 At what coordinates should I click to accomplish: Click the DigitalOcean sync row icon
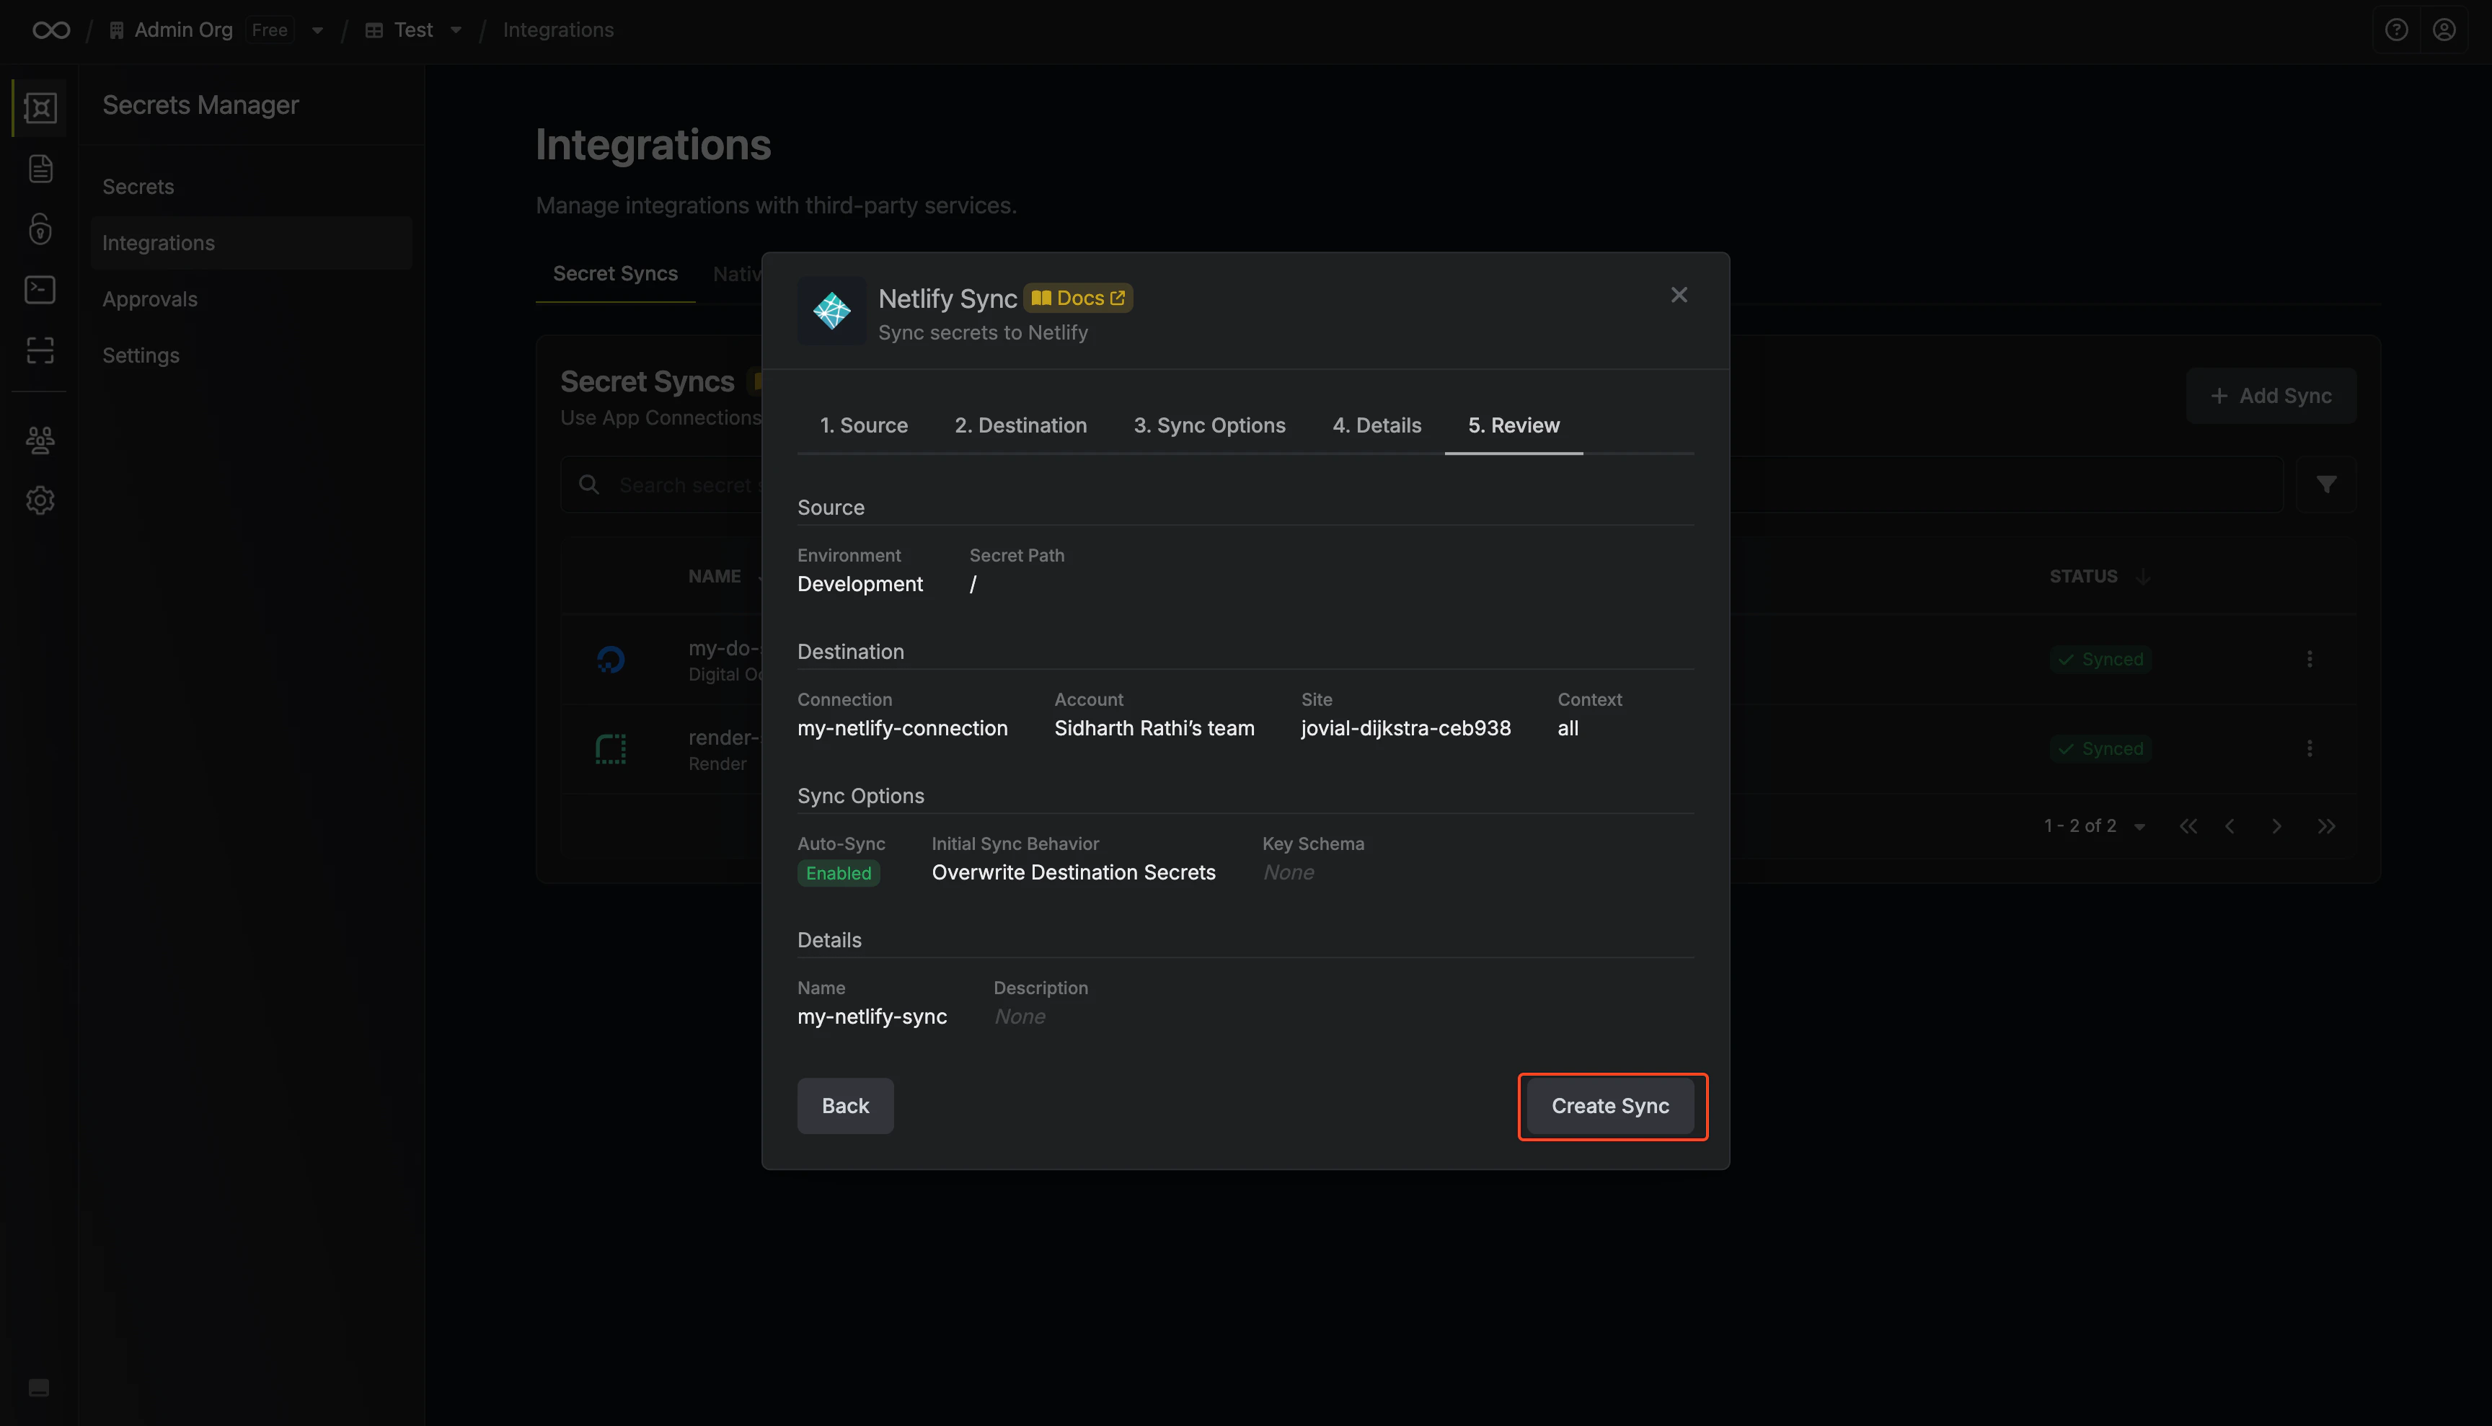tap(611, 660)
